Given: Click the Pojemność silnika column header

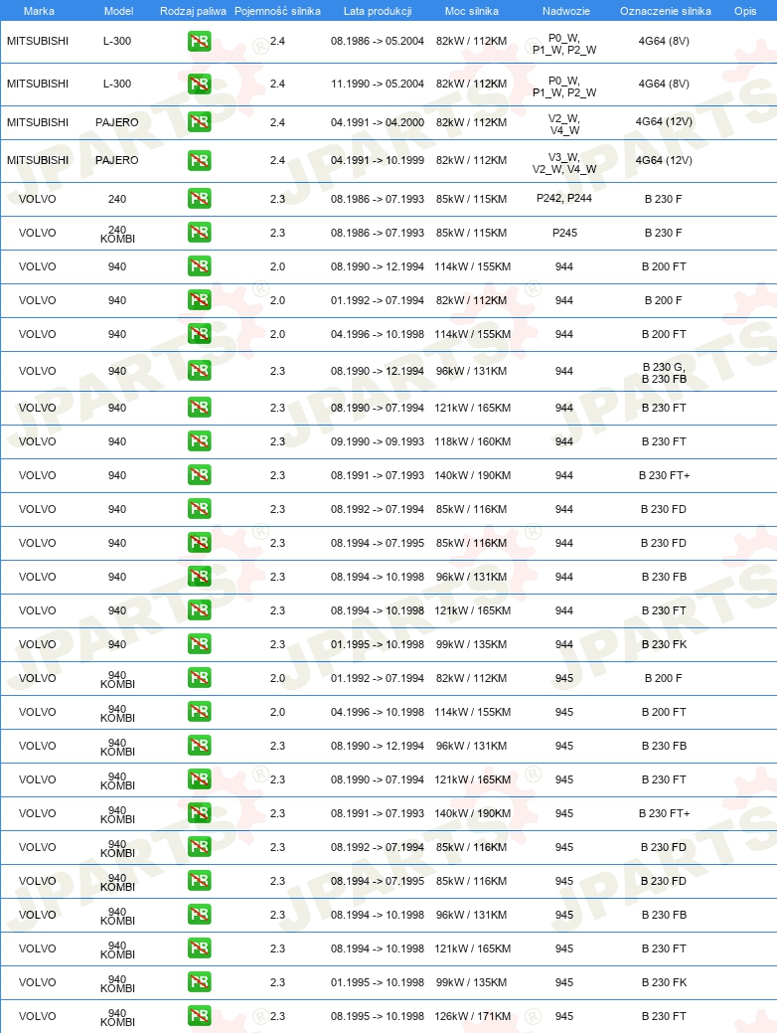Looking at the screenshot, I should click(277, 11).
